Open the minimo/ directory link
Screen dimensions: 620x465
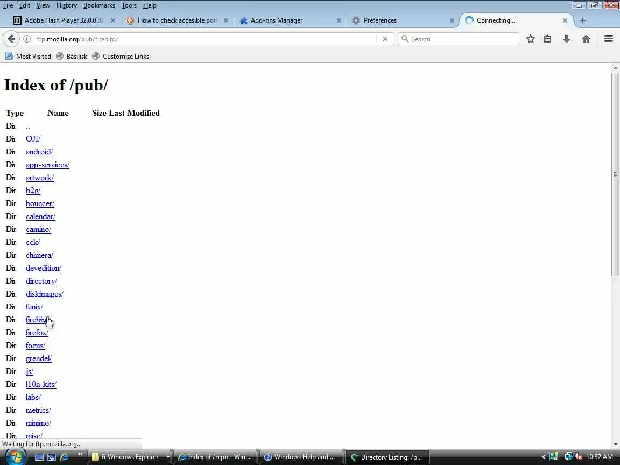[38, 423]
